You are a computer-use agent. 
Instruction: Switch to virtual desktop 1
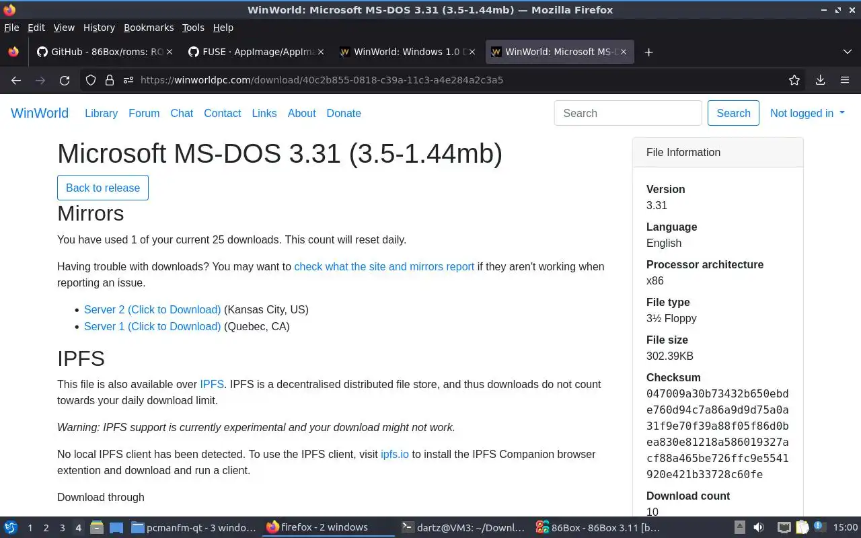tap(30, 528)
